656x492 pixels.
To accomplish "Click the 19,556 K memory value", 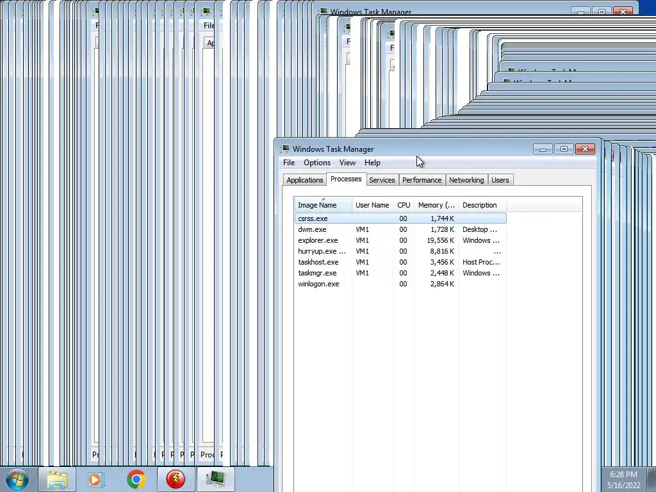I will pos(441,240).
